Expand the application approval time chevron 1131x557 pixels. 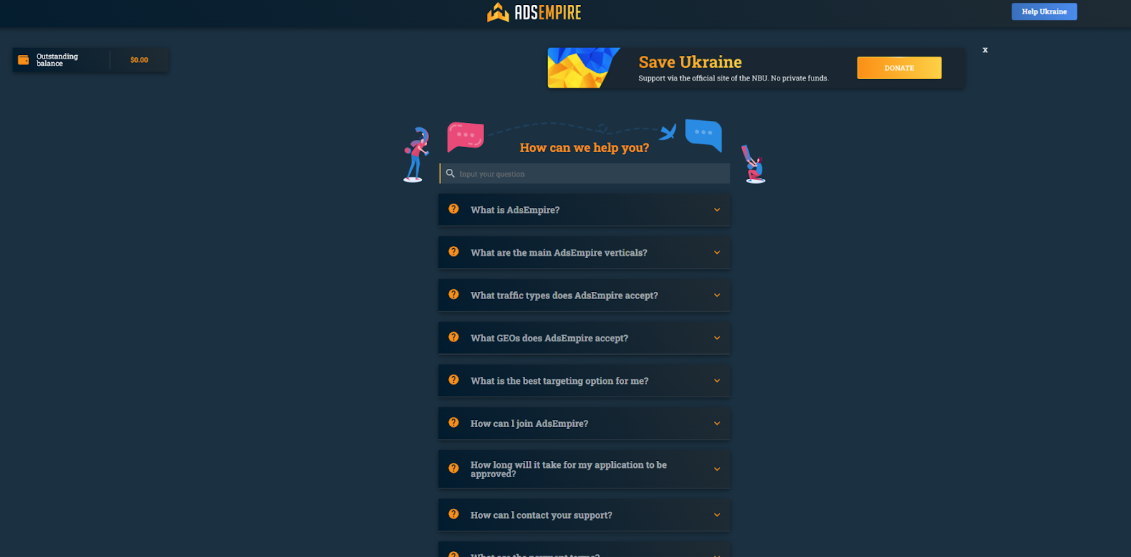(717, 469)
